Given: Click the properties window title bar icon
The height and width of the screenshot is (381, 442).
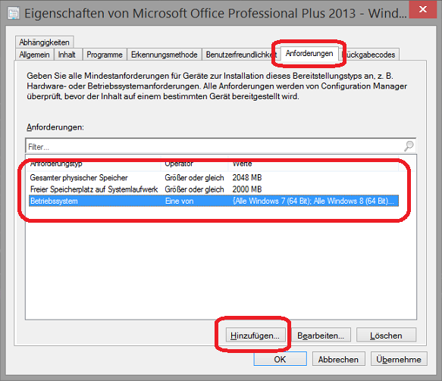Looking at the screenshot, I should (14, 13).
